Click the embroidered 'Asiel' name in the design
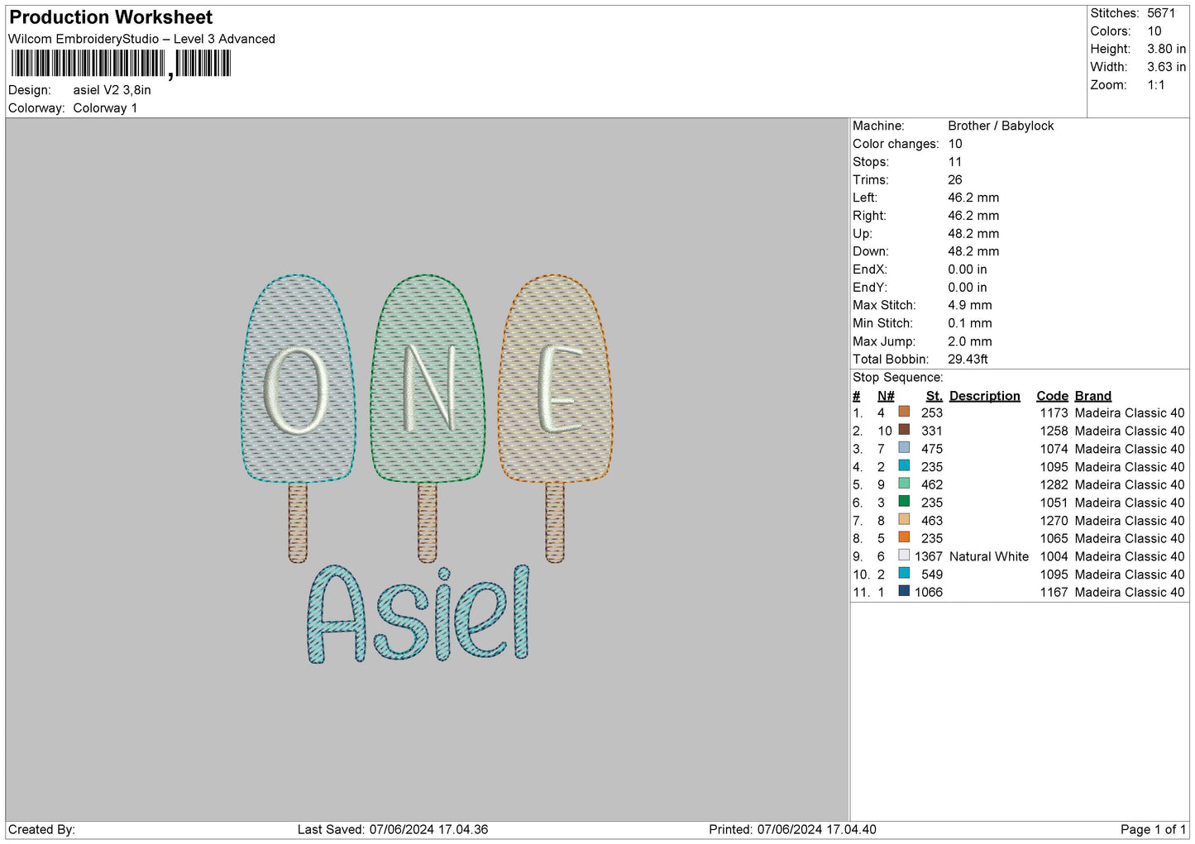 418,613
